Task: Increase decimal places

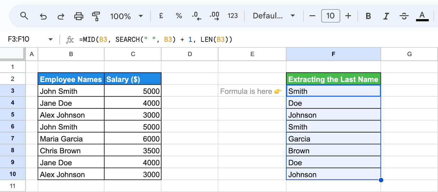Action: [x=215, y=16]
